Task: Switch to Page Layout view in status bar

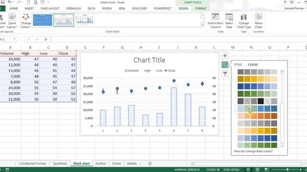Action: pos(257,170)
